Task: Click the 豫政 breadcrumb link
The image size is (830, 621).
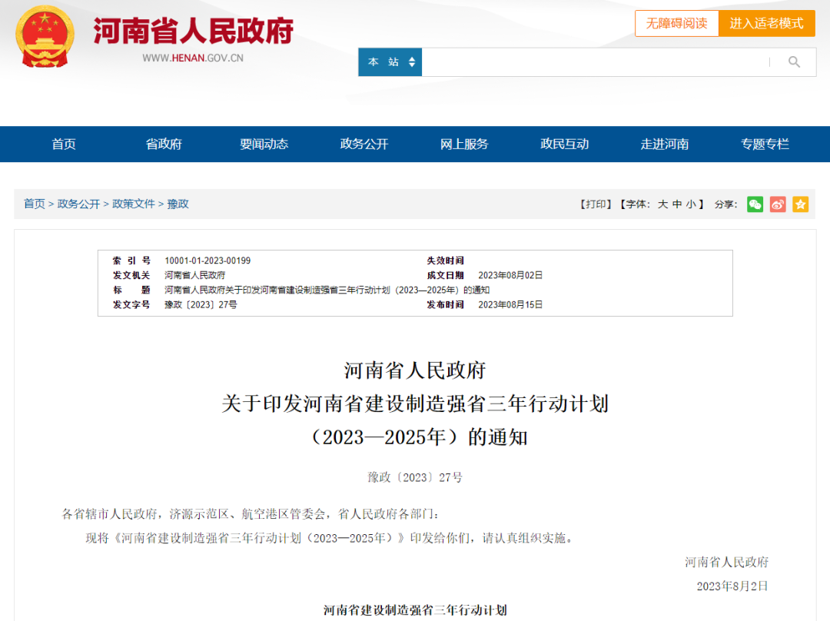Action: tap(178, 204)
